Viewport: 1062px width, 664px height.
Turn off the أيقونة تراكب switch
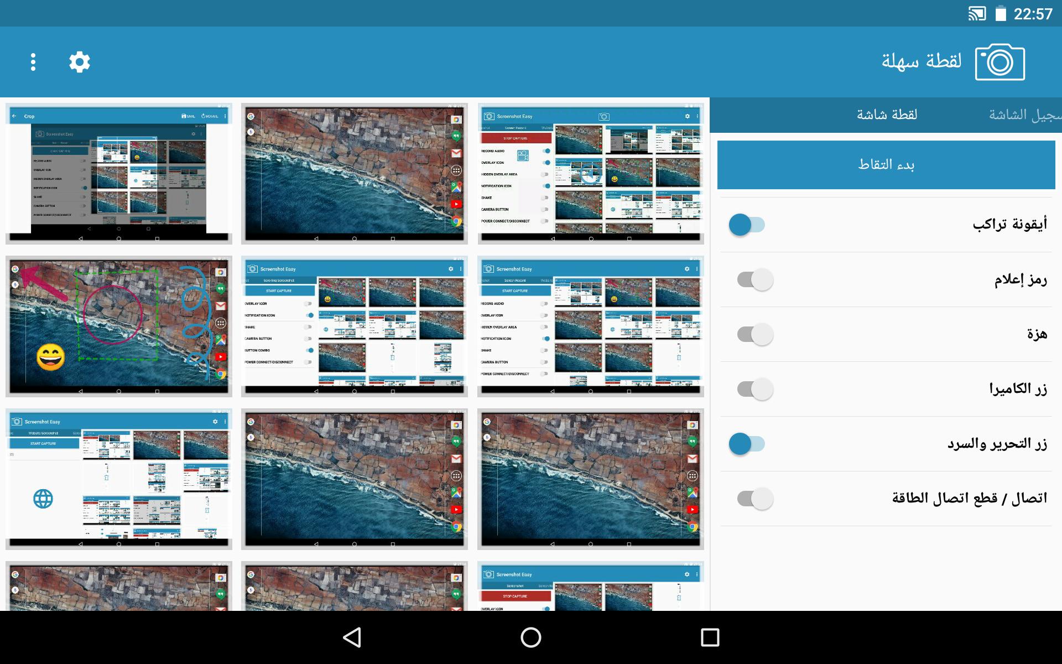pyautogui.click(x=747, y=225)
